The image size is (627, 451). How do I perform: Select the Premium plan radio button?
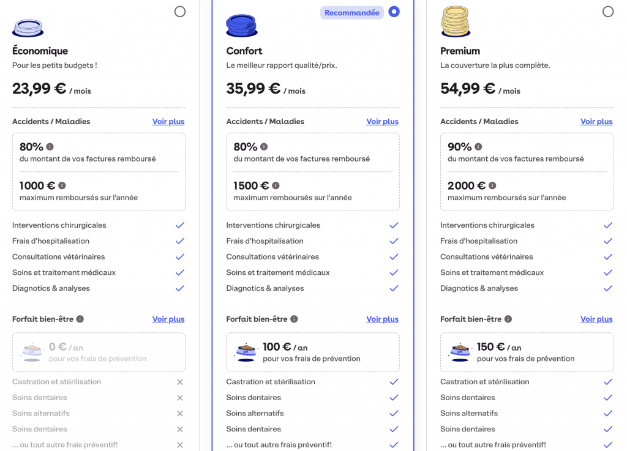pos(608,12)
